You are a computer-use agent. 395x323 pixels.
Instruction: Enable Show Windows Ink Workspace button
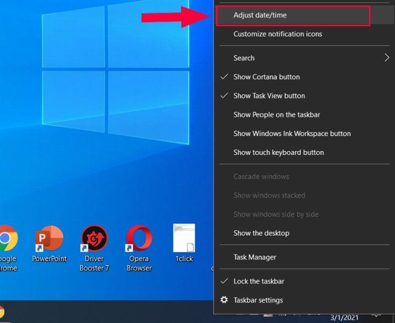tap(292, 134)
